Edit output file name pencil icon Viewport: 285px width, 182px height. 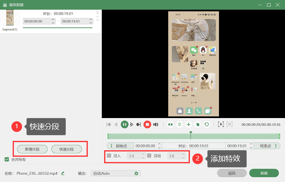(x=63, y=173)
